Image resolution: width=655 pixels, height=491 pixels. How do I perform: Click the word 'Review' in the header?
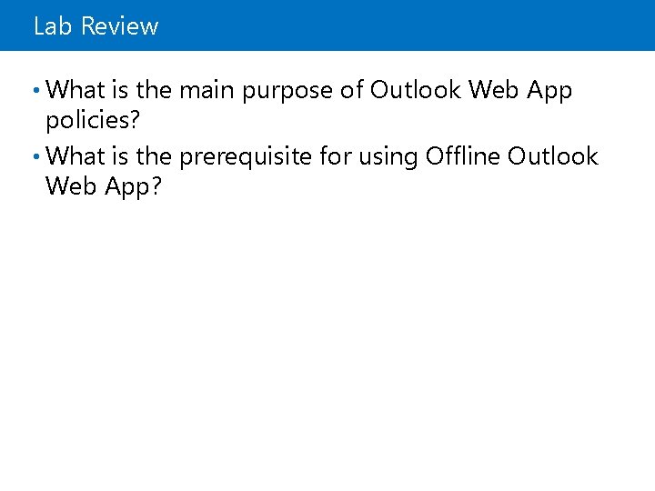pyautogui.click(x=119, y=25)
